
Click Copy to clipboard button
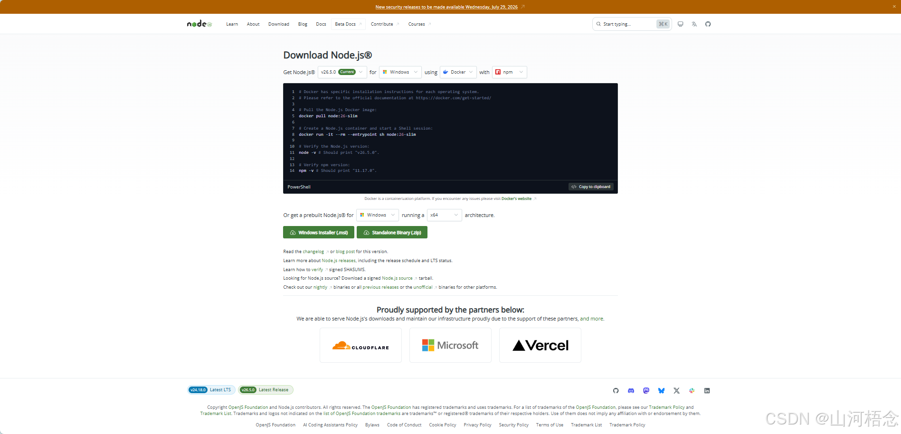click(x=591, y=187)
